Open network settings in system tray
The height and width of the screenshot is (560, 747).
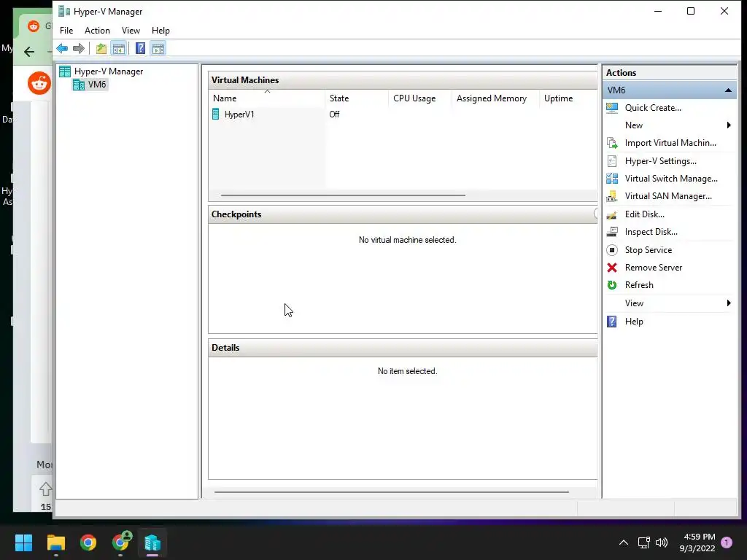coord(643,542)
